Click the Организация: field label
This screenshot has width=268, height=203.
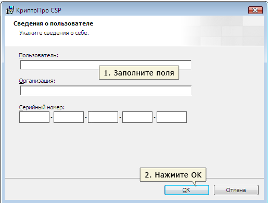click(x=37, y=81)
